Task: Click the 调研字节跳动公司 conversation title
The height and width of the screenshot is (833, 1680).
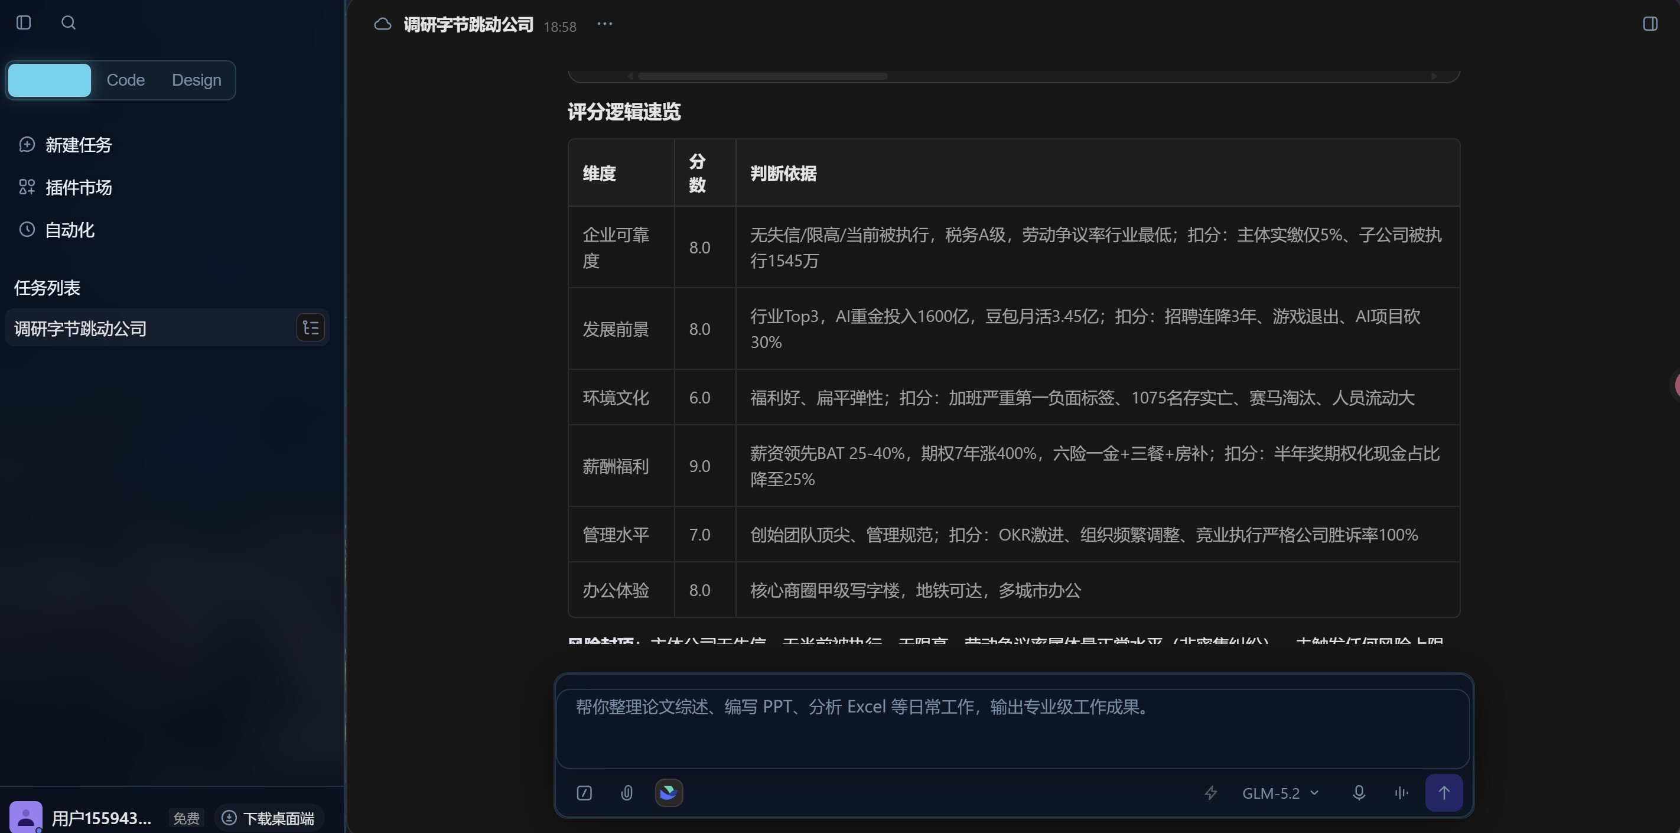Action: point(468,25)
